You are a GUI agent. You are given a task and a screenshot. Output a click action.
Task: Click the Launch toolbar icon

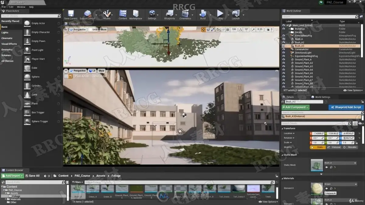(x=236, y=14)
